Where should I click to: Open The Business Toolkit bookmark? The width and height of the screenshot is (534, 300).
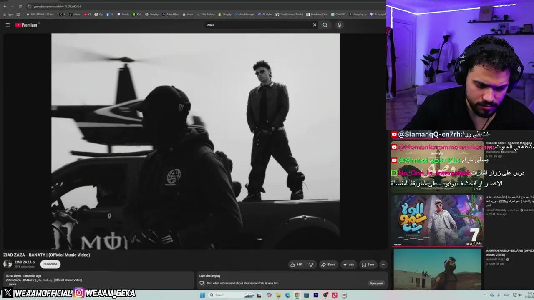[289, 15]
